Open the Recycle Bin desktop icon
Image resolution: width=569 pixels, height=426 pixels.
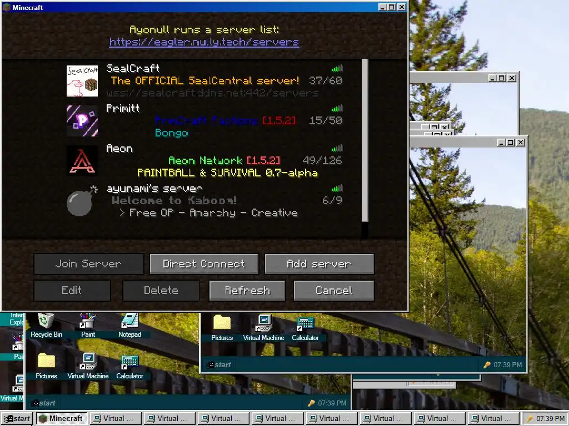[x=46, y=325]
